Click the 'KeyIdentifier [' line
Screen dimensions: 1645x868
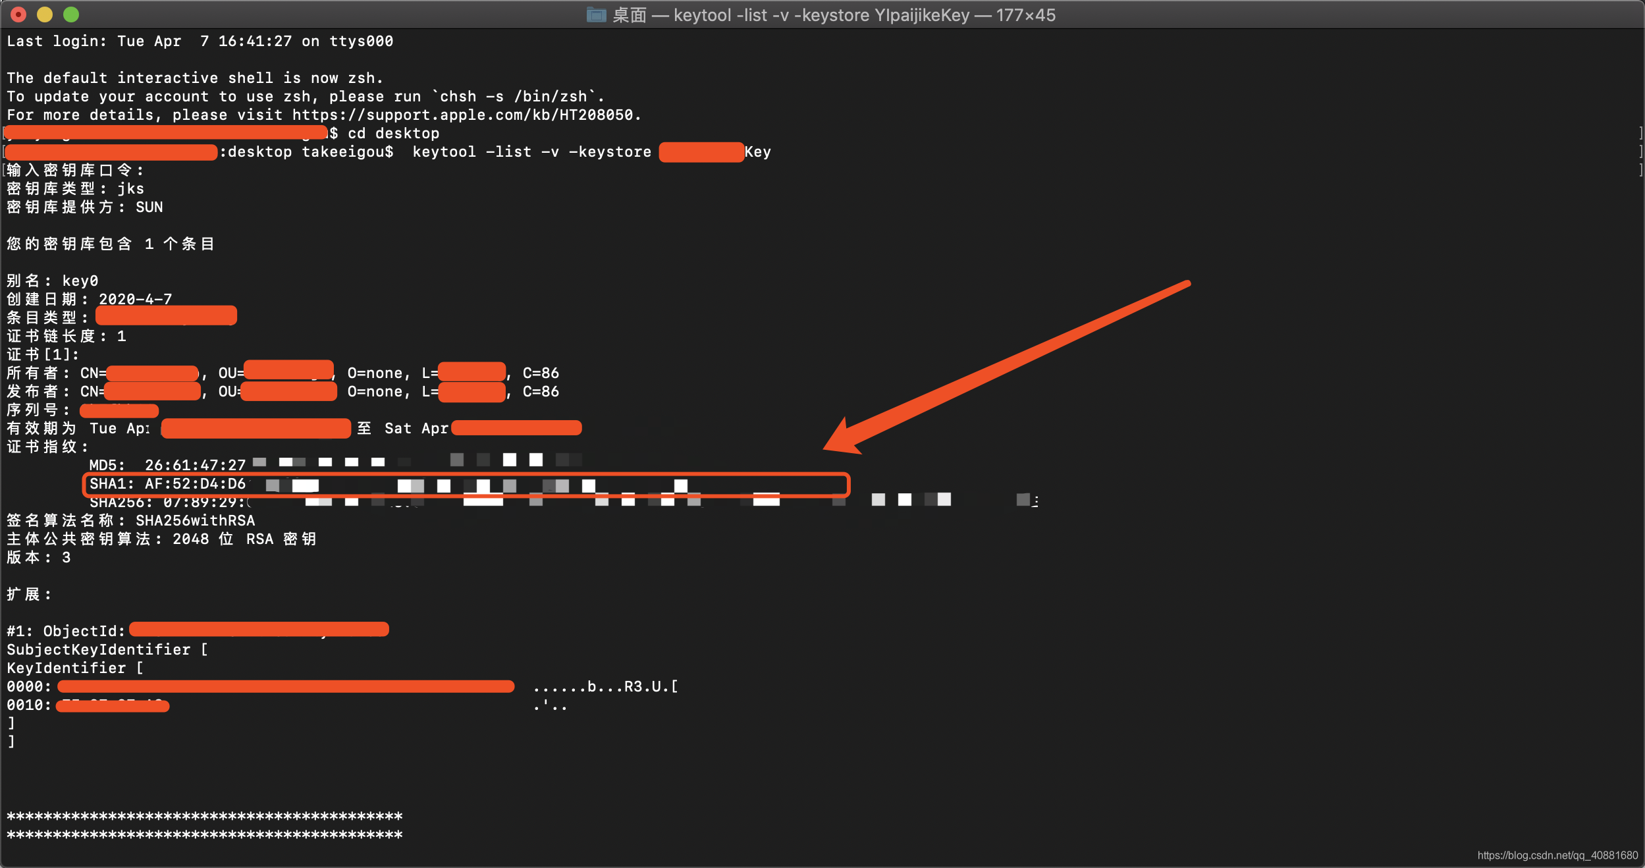point(75,668)
